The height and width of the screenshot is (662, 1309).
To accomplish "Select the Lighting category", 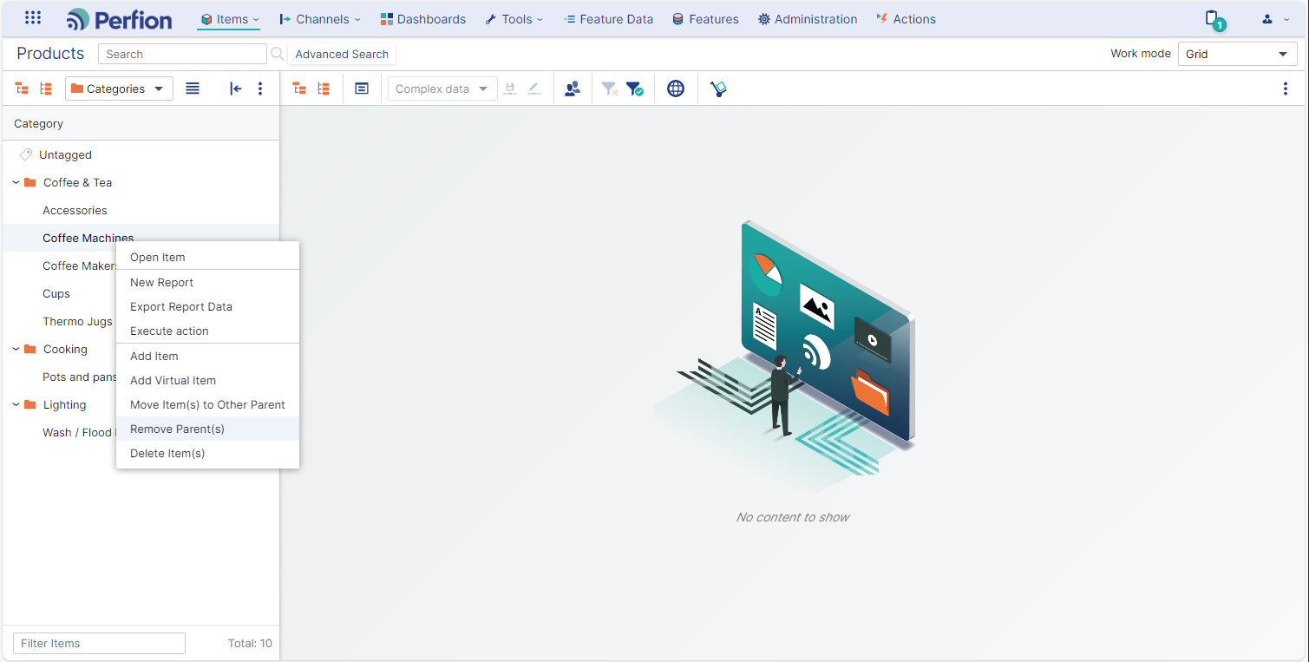I will click(64, 404).
